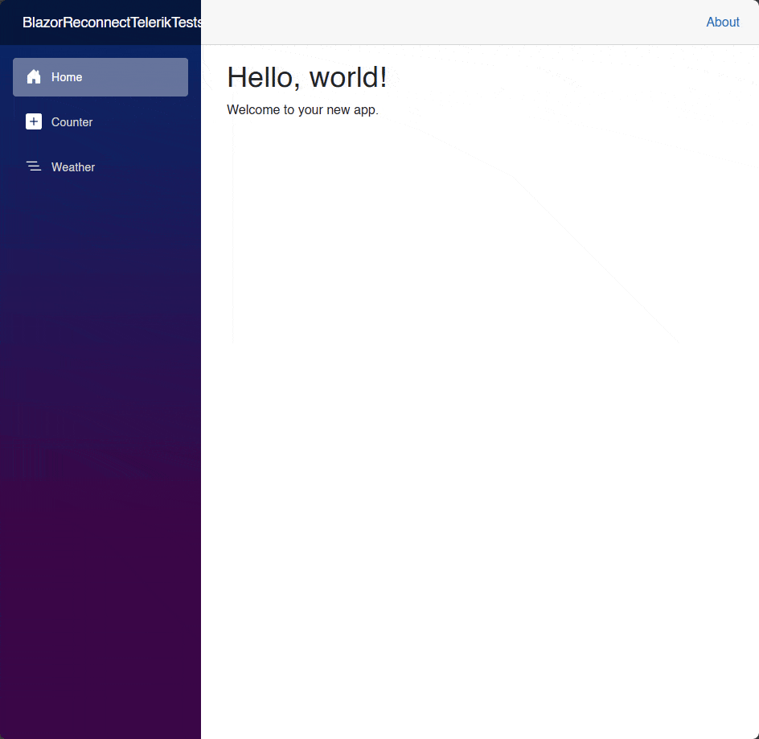Viewport: 759px width, 739px height.
Task: Select the plus icon beside Counter
Action: pyautogui.click(x=34, y=121)
